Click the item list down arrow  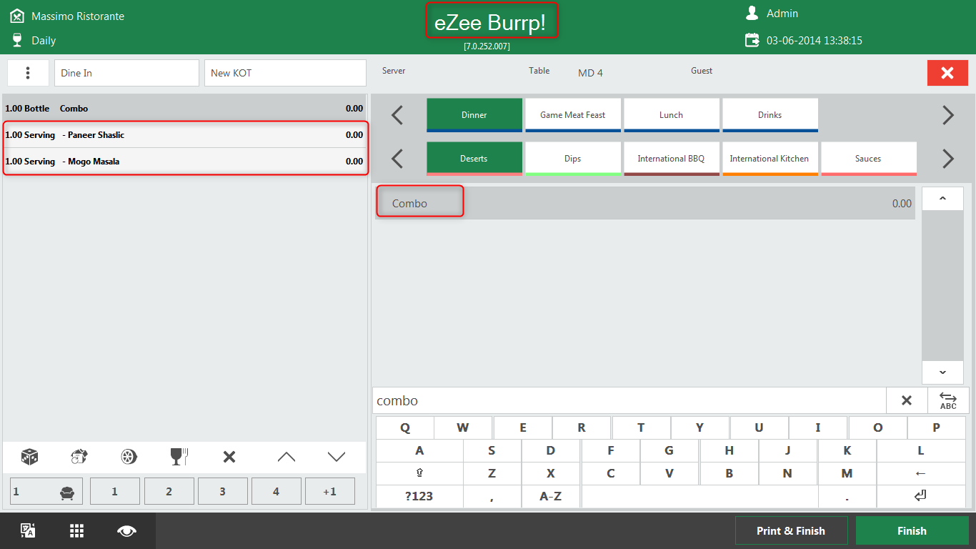pos(942,372)
